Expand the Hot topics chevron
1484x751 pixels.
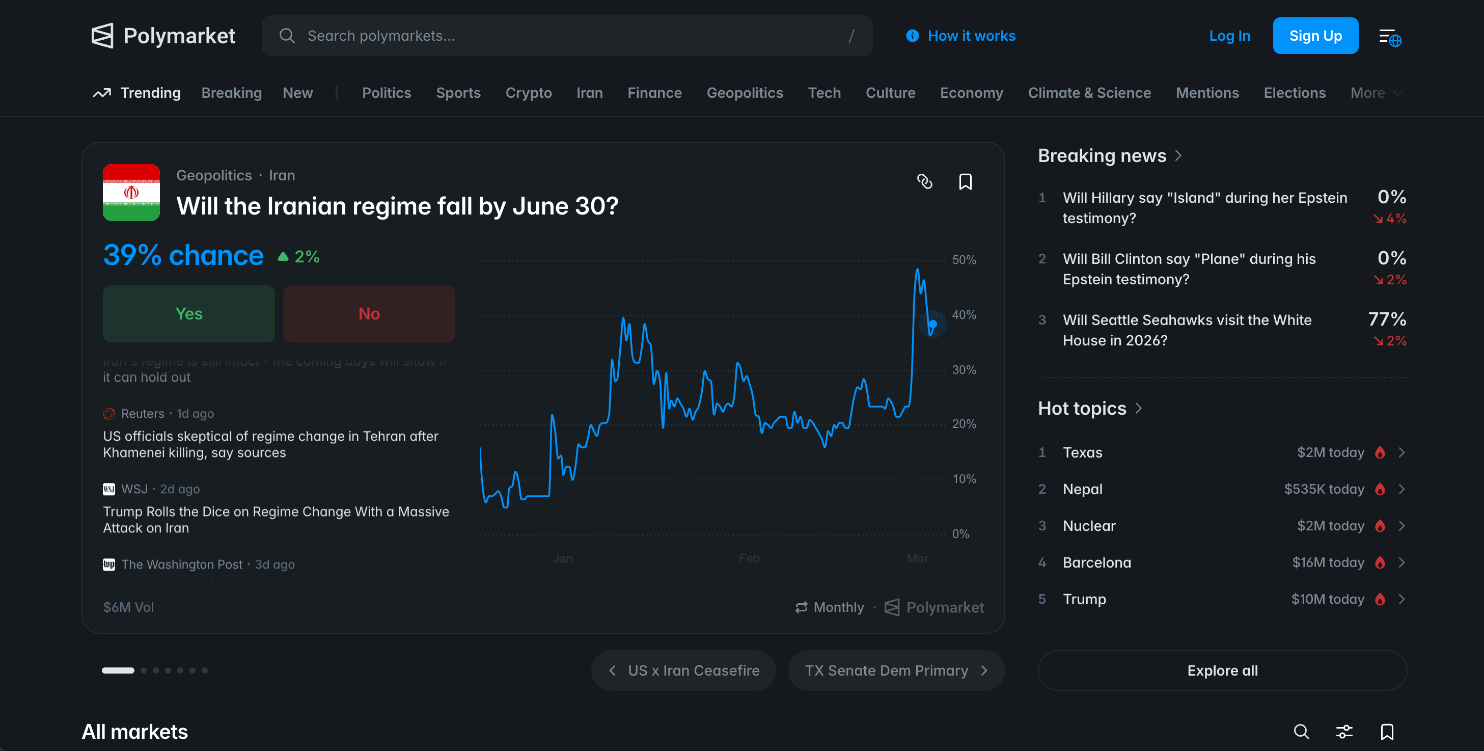pos(1138,408)
